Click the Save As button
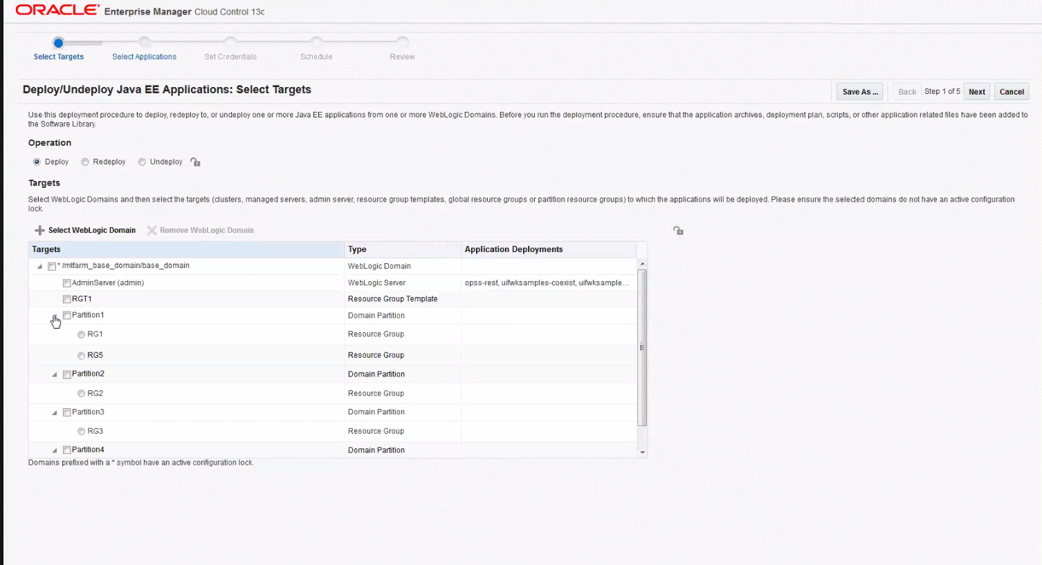This screenshot has height=565, width=1042. [860, 92]
